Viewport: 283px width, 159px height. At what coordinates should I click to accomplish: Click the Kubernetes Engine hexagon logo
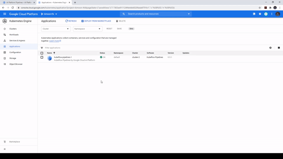point(5,21)
